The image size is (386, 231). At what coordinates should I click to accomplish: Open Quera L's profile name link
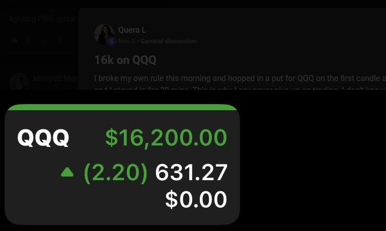pyautogui.click(x=132, y=31)
